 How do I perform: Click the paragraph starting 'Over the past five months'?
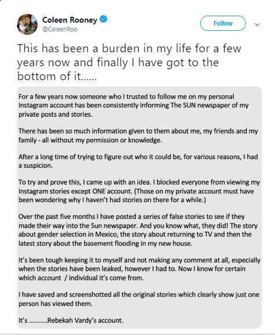(x=138, y=230)
